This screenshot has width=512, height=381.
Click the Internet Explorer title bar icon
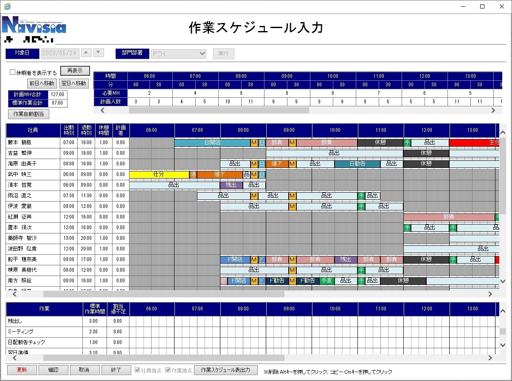[7, 6]
